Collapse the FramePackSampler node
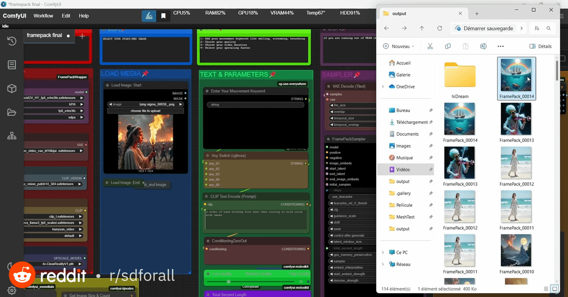568x297 pixels. 328,139
